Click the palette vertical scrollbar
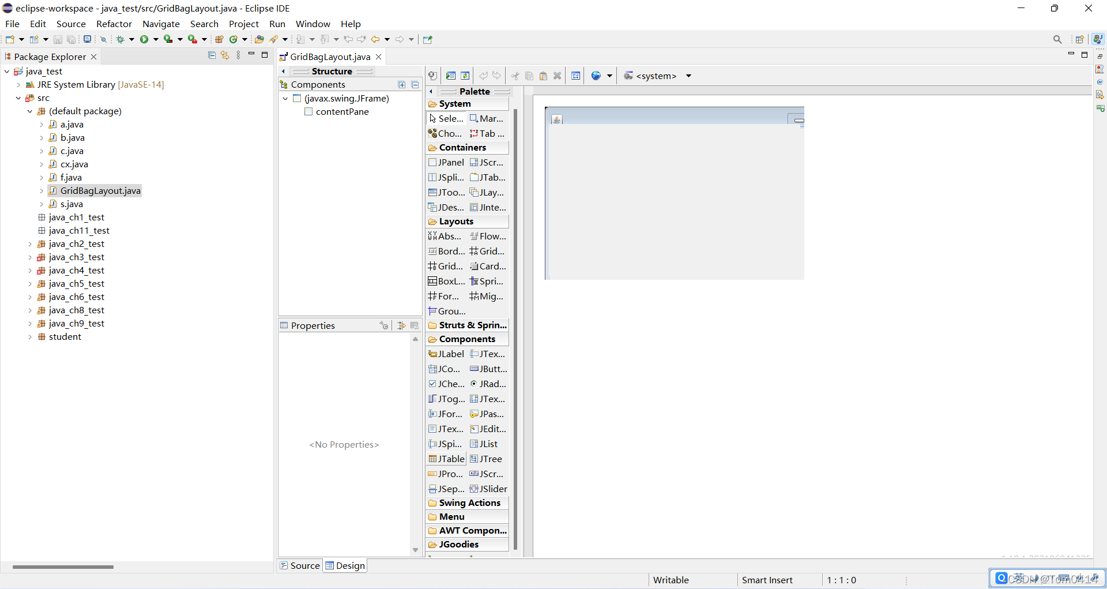 [x=515, y=329]
